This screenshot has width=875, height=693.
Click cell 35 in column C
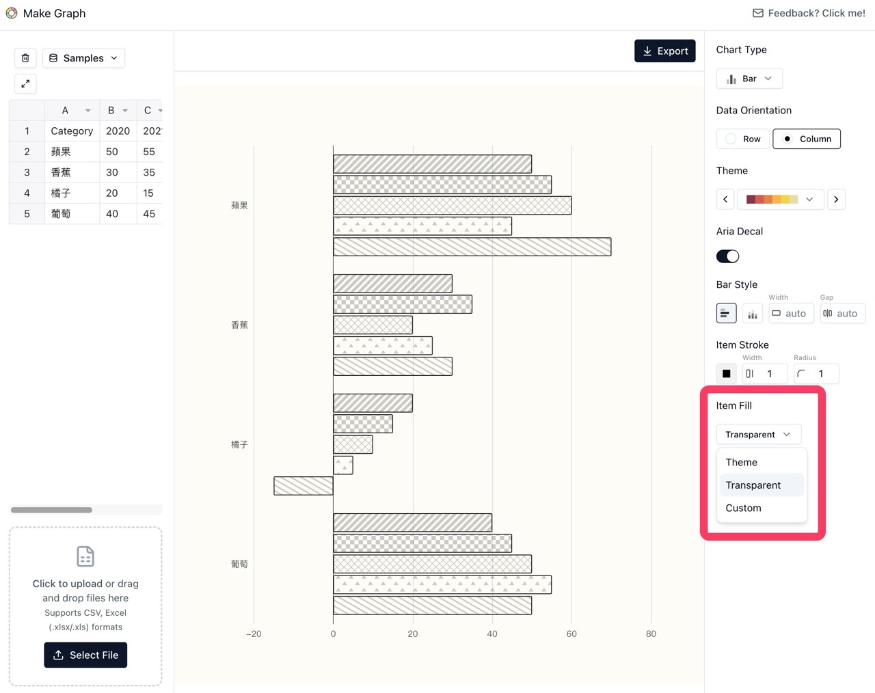[x=150, y=172]
